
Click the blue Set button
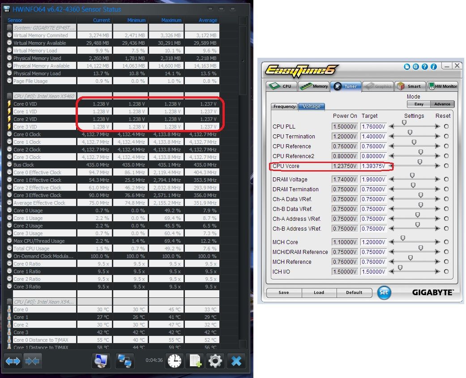pos(384,292)
